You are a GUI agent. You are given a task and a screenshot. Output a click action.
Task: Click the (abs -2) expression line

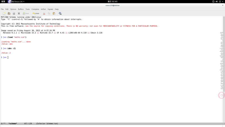click(x=12, y=48)
